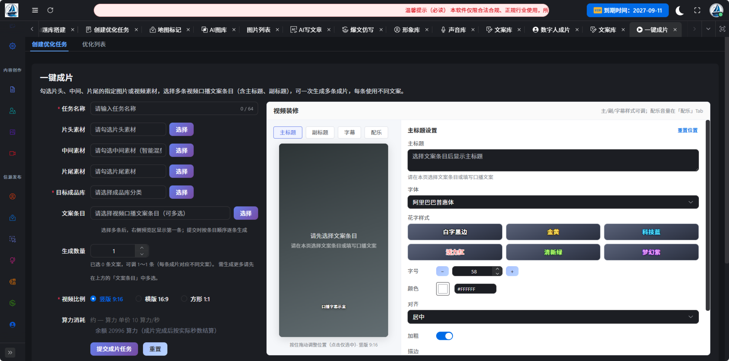Switch to the 副标题 tab
The height and width of the screenshot is (361, 729).
(x=320, y=132)
